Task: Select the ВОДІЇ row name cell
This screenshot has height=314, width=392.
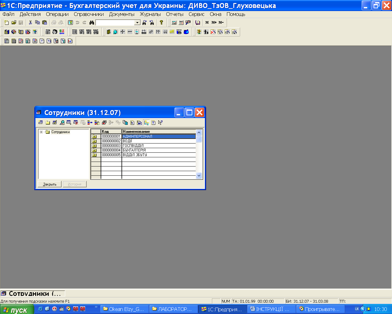Action: 159,141
